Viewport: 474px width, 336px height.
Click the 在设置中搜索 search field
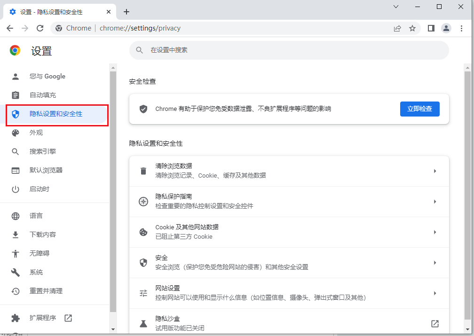tap(289, 50)
